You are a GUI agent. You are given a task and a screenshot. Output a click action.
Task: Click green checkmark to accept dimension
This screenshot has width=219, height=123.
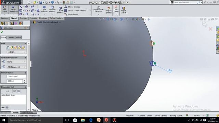tap(2, 32)
